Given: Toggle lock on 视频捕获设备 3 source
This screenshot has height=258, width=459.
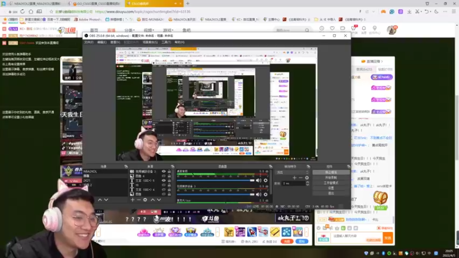Looking at the screenshot, I should [x=169, y=171].
